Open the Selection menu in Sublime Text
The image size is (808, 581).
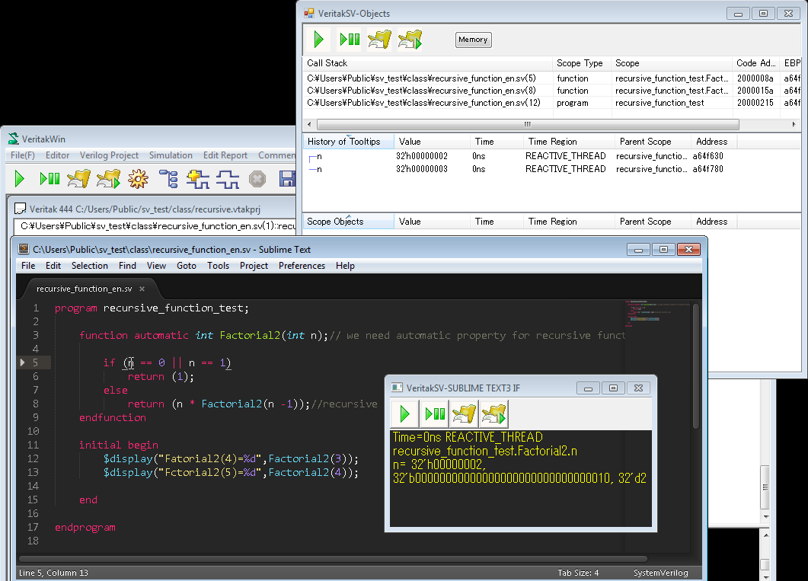point(90,266)
